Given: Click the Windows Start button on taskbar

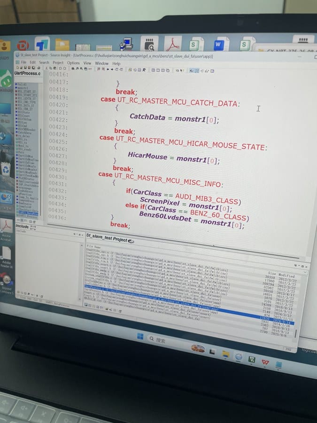Looking at the screenshot, I should point(140,336).
